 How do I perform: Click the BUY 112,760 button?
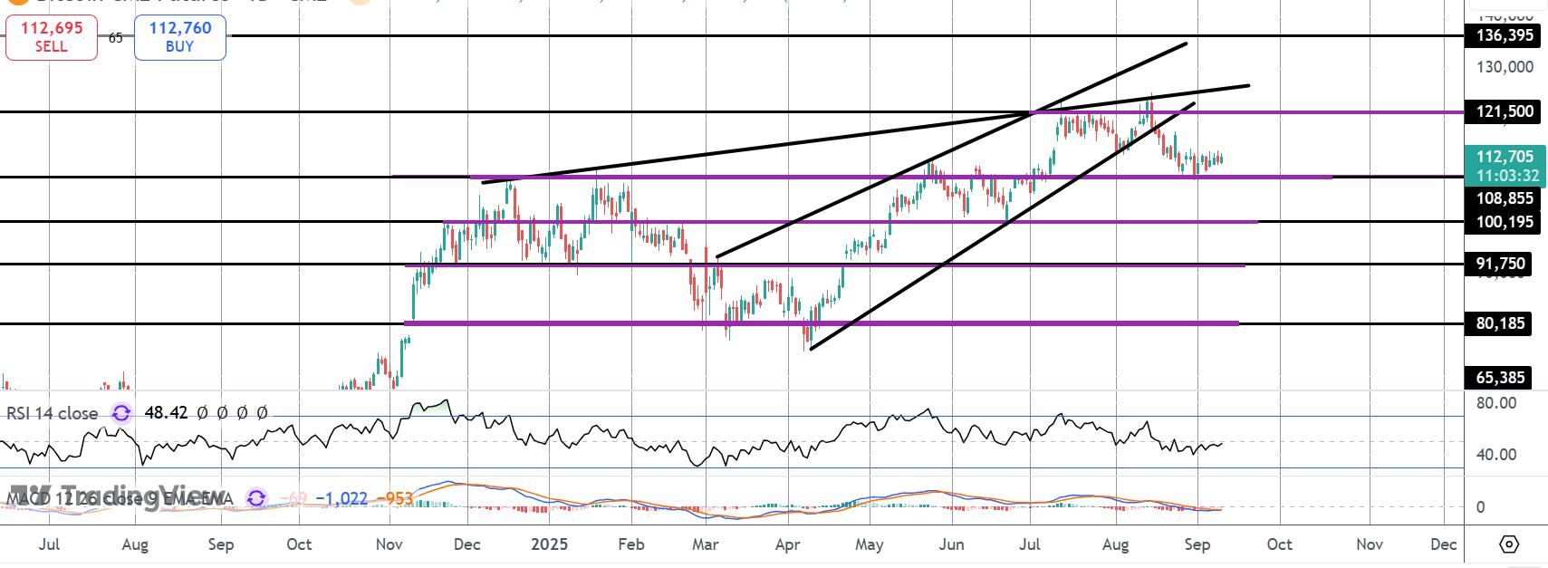[x=179, y=37]
